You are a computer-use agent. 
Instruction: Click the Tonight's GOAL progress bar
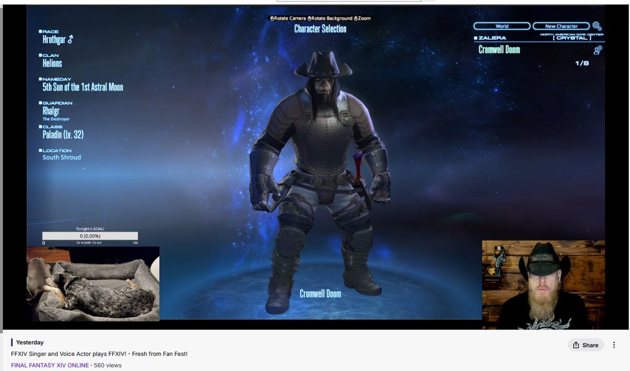coord(90,236)
